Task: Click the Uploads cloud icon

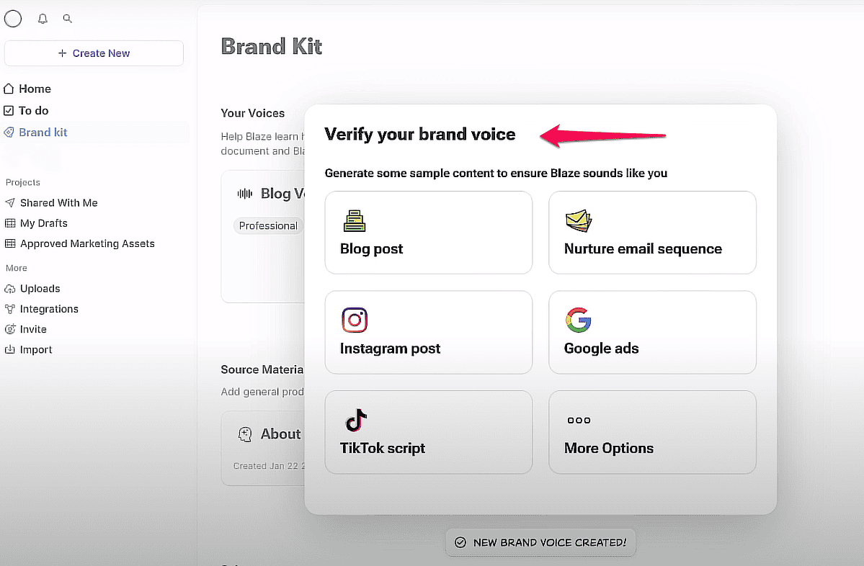Action: pos(9,289)
